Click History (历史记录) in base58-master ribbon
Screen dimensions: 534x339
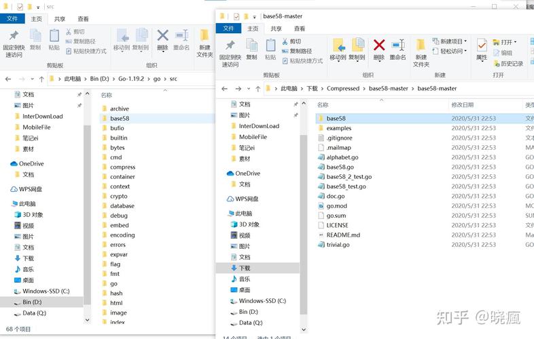[x=508, y=64]
